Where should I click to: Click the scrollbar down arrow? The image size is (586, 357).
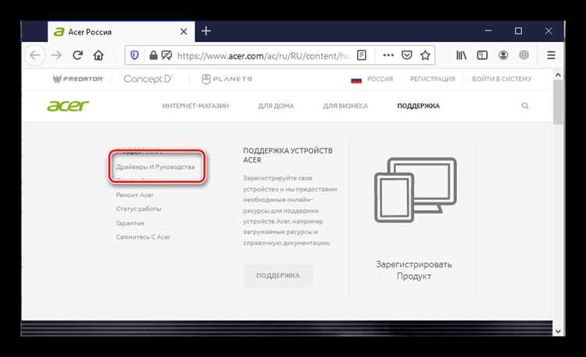[558, 331]
